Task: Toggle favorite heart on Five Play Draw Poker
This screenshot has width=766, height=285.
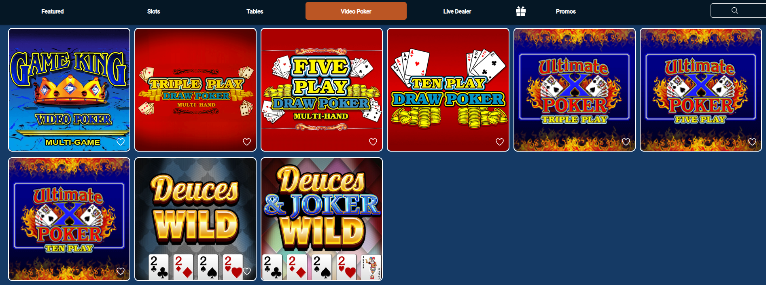Action: click(x=373, y=142)
